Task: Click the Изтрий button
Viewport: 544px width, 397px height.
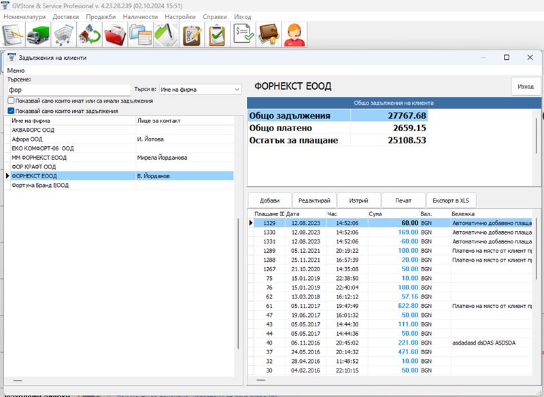Action: [x=359, y=201]
